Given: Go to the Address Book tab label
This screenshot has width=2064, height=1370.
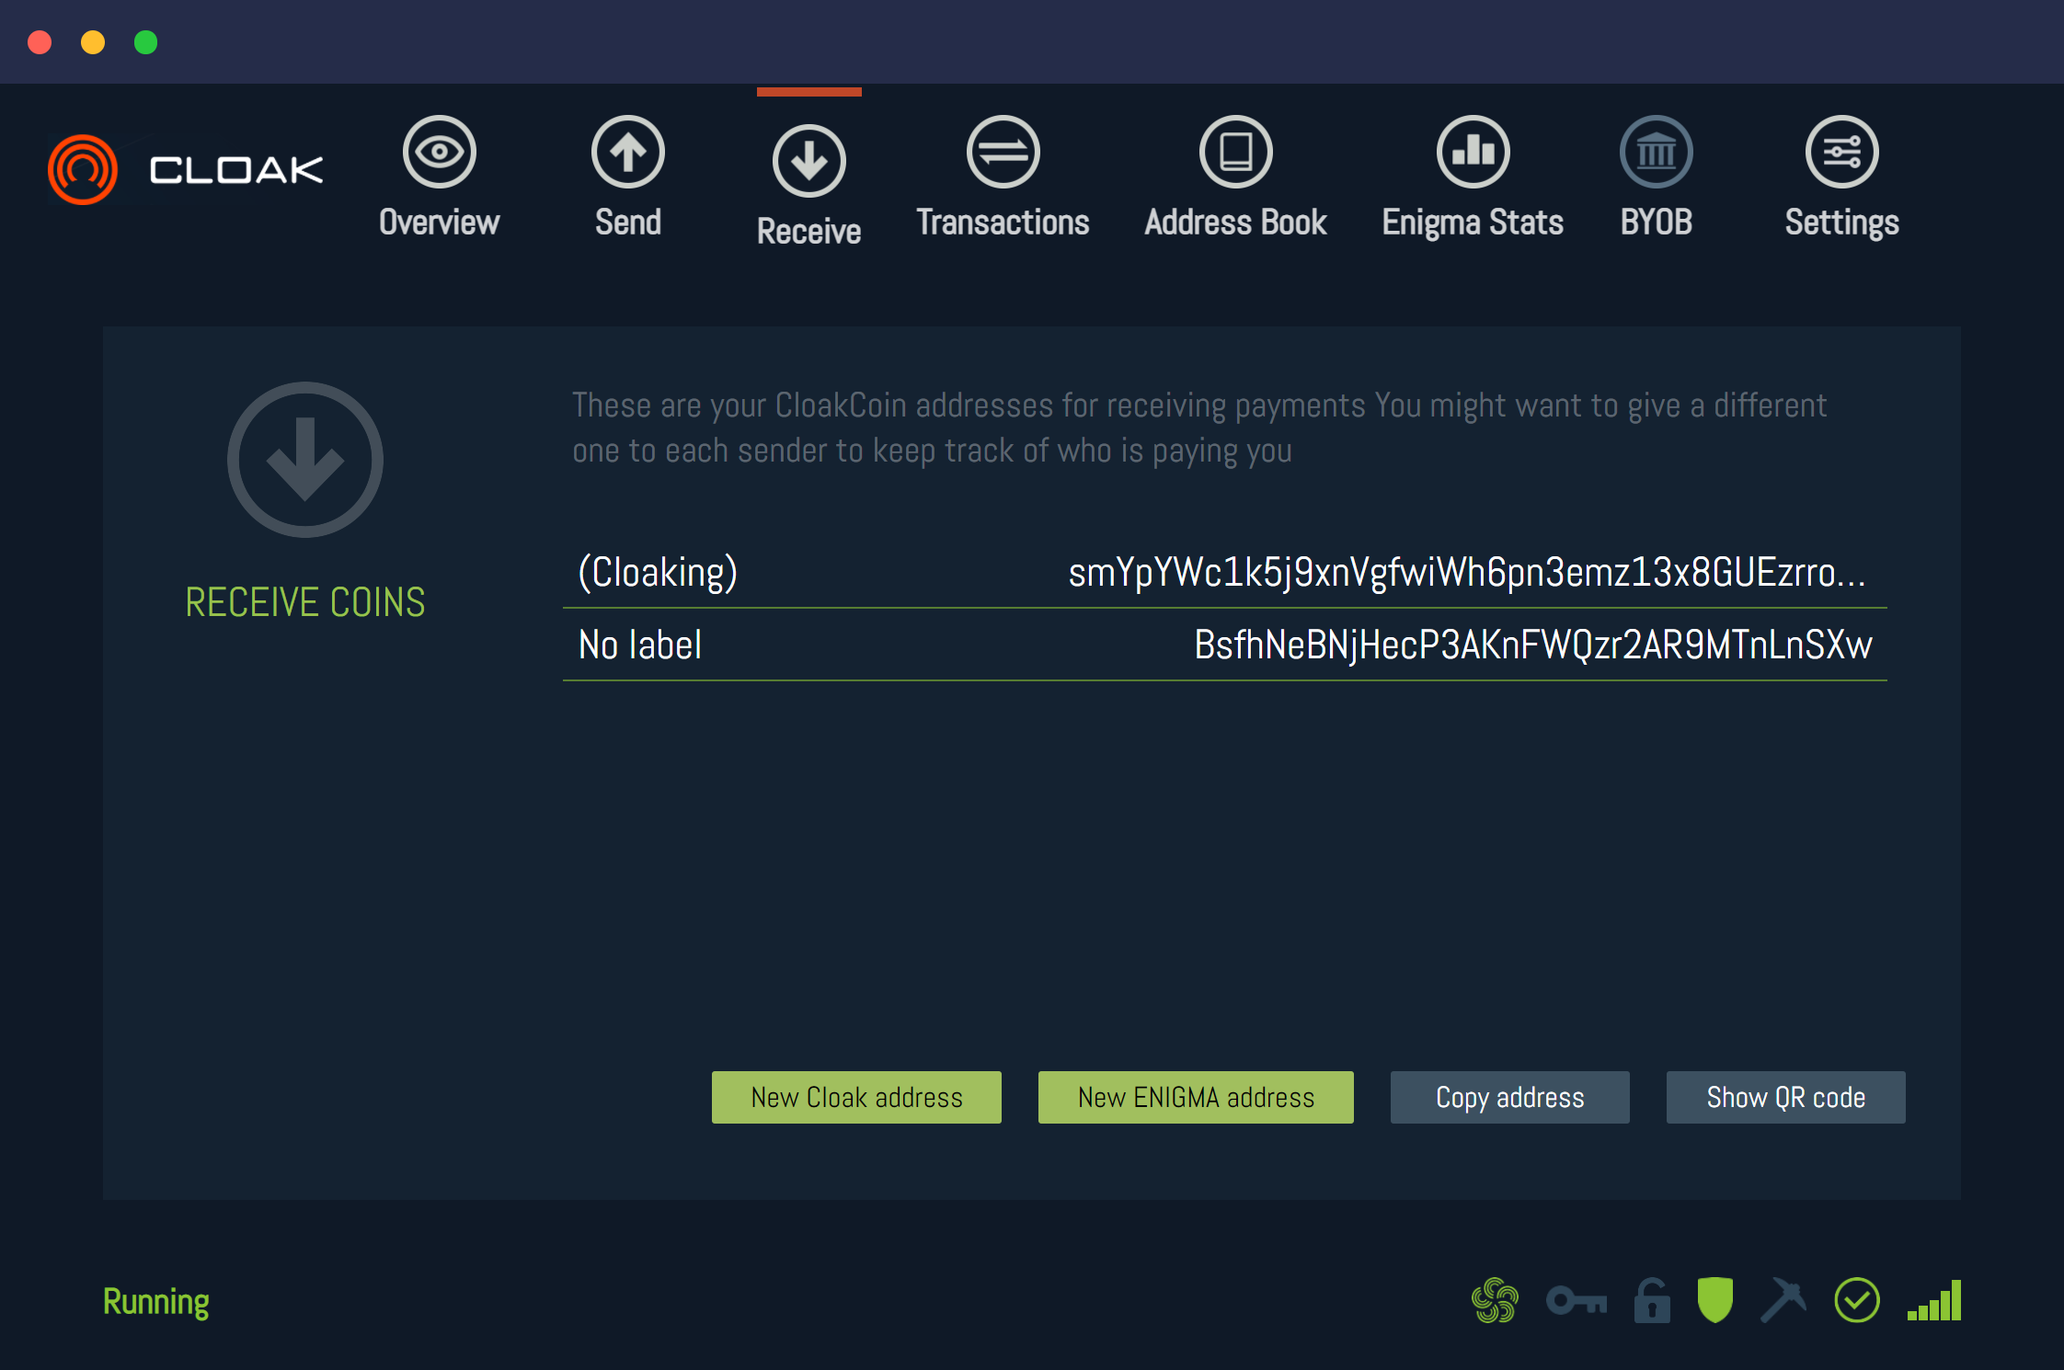Looking at the screenshot, I should click(1236, 223).
